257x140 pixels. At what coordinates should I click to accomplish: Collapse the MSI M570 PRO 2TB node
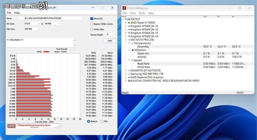[x=126, y=40]
